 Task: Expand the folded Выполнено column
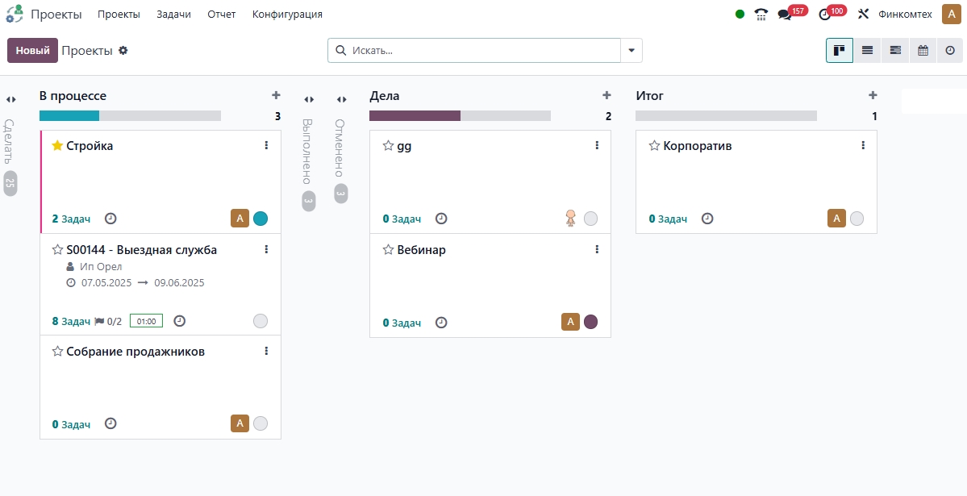coord(309,99)
